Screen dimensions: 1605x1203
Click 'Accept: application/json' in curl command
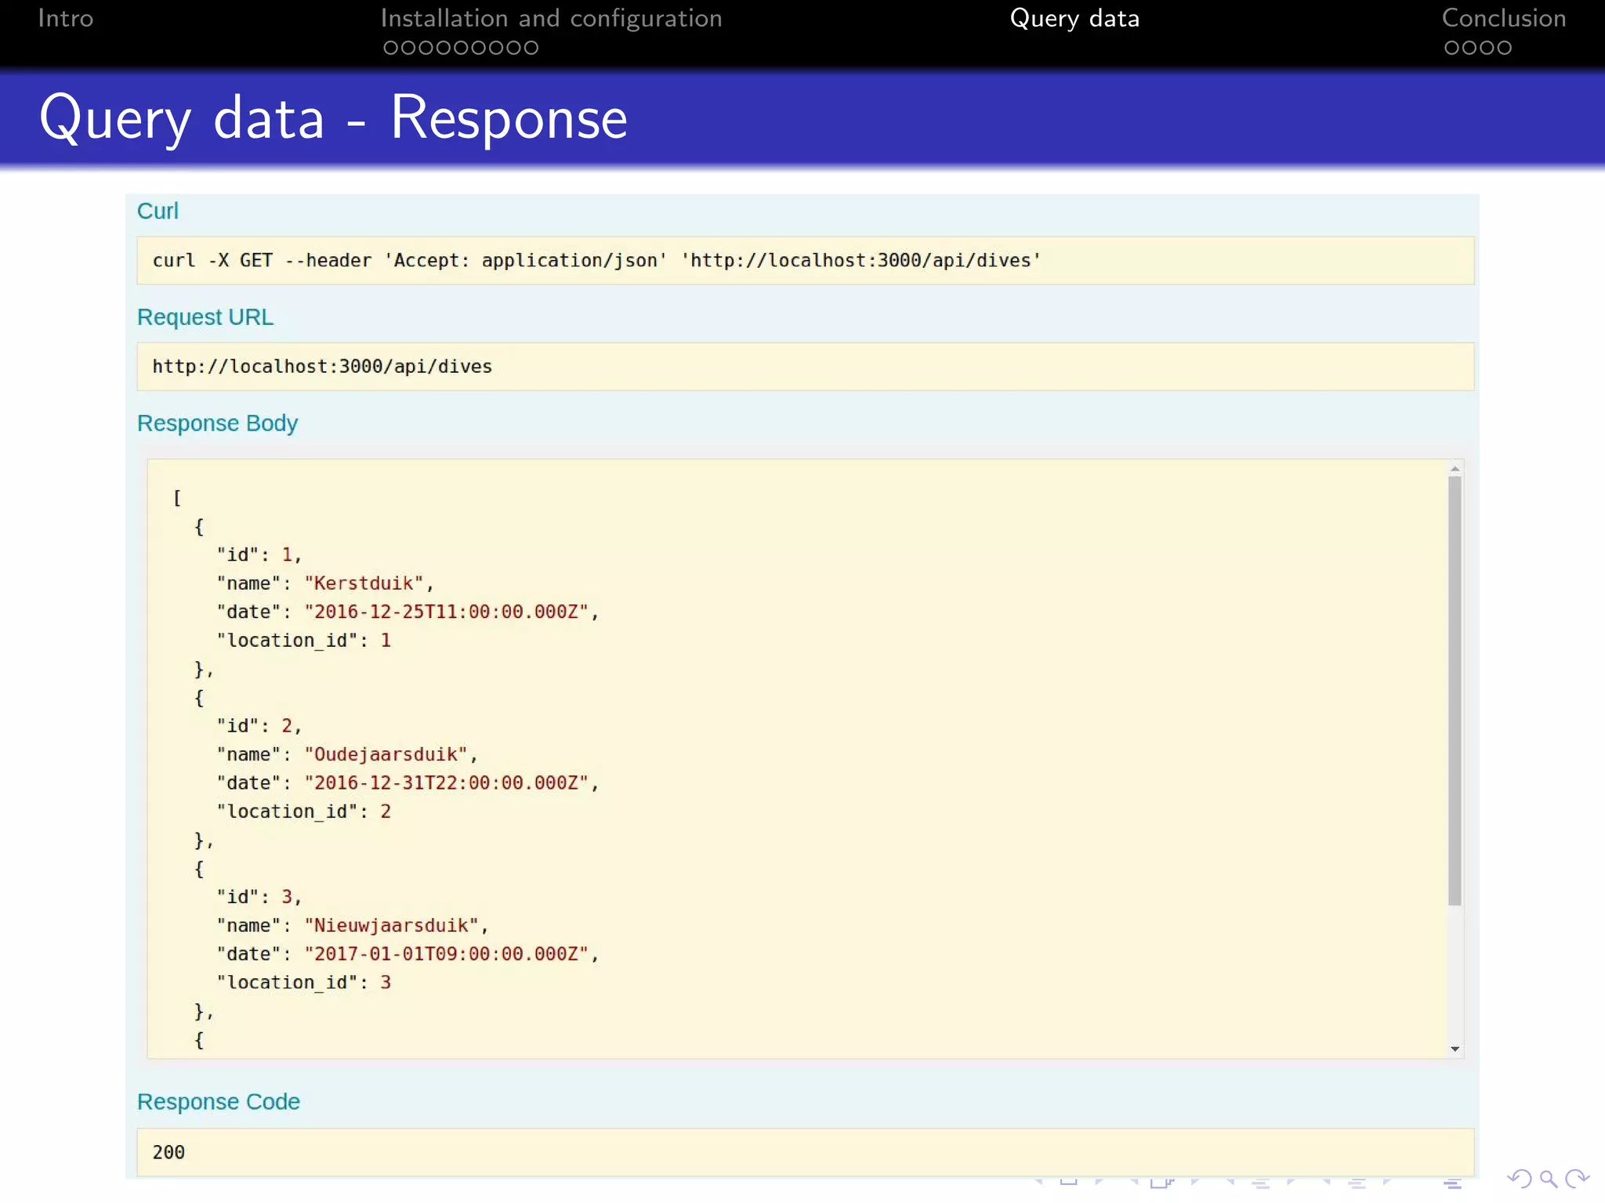[526, 261]
